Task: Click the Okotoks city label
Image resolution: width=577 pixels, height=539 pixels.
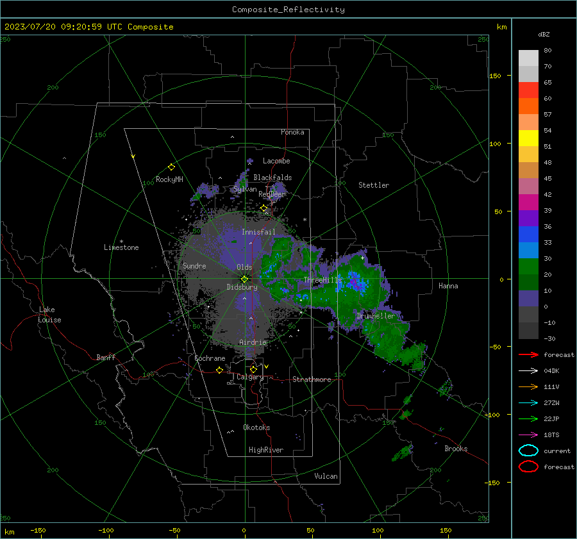Action: (x=256, y=427)
